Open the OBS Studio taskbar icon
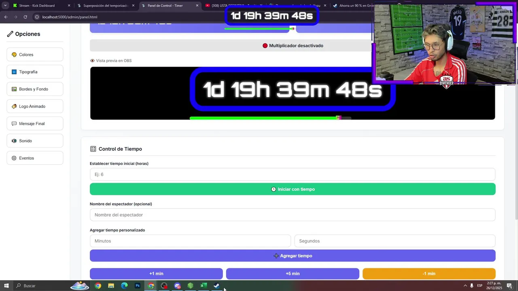This screenshot has width=518, height=291. 164,286
